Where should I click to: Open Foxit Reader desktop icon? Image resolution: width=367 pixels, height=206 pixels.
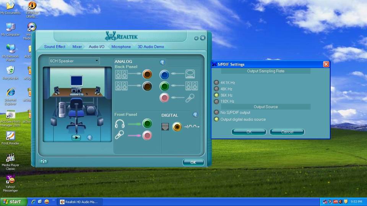click(10, 138)
